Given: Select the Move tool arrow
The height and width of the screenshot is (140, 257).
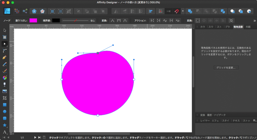Looking at the screenshot, I should [x=5, y=30].
